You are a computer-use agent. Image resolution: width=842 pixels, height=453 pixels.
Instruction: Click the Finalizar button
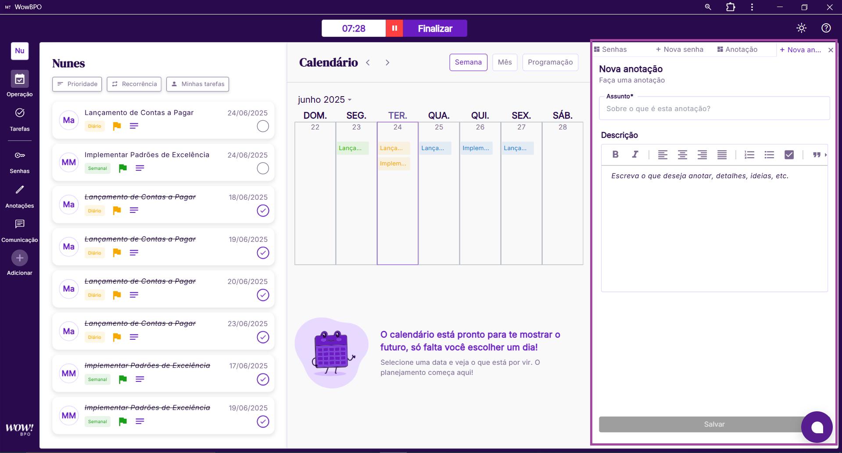[435, 29]
